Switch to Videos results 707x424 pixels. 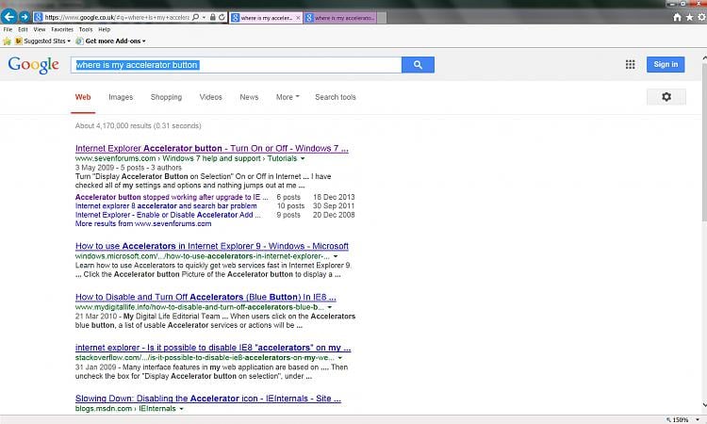point(210,97)
